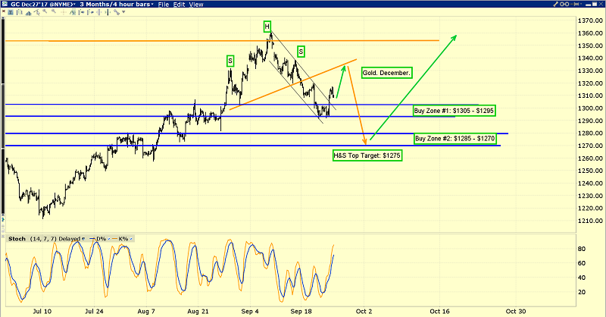
Task: Expand the toolbar overflow arrow
Action: (x=123, y=12)
